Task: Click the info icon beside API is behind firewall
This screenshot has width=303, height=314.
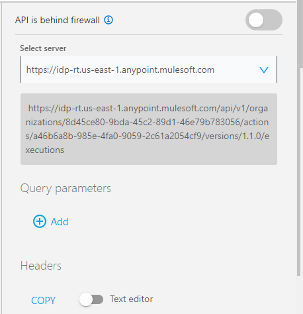Action: tap(108, 20)
